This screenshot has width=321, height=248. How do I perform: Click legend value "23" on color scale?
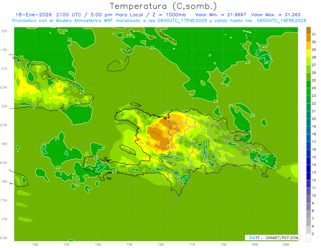(314, 96)
